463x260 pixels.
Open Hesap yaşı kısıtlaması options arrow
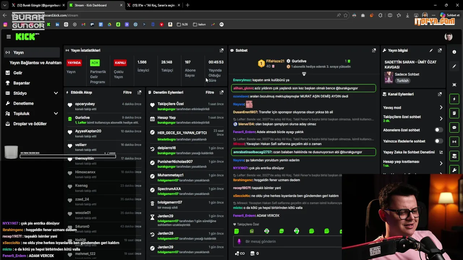tap(441, 163)
